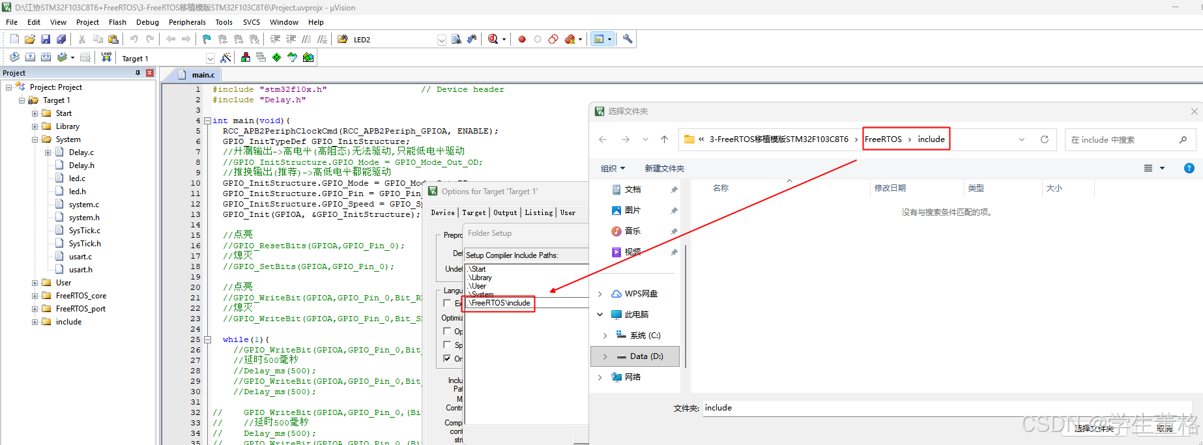
Task: Open the SVCS menu
Action: point(252,22)
